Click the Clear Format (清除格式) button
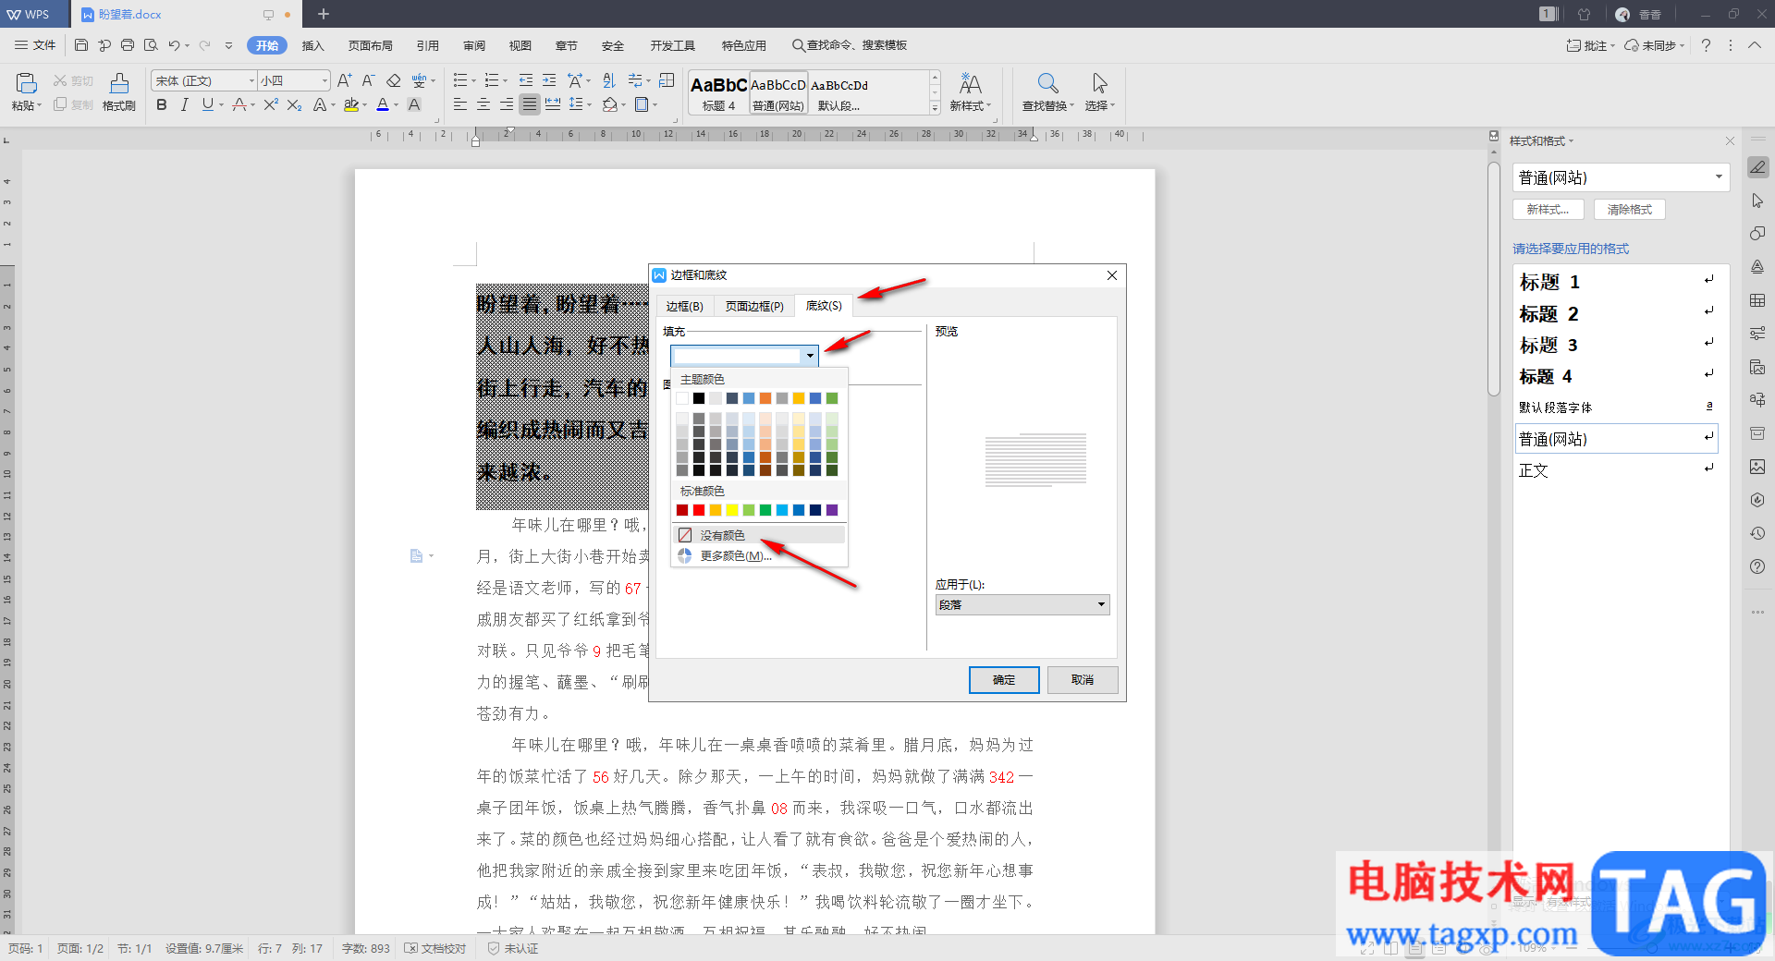This screenshot has height=961, width=1775. [x=1630, y=210]
